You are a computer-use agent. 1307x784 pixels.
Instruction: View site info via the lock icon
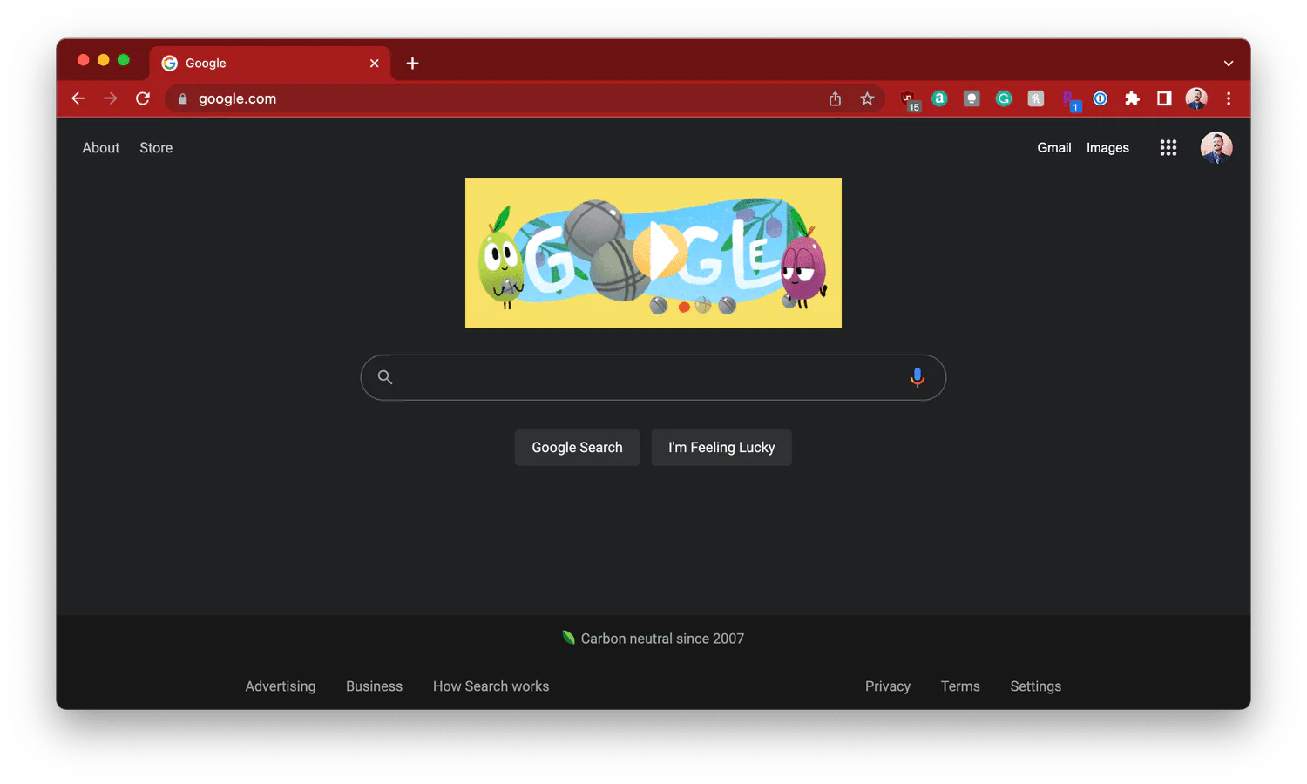[183, 99]
